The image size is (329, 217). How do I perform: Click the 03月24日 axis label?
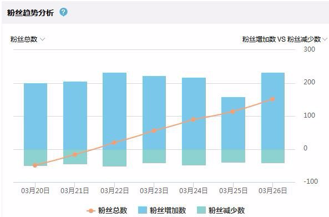tap(194, 190)
